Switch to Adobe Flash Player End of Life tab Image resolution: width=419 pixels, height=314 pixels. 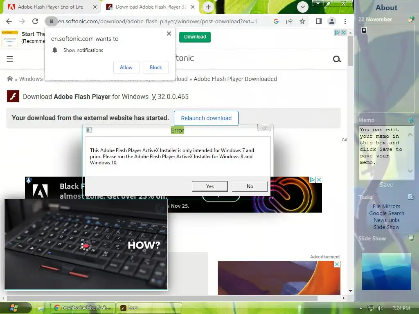50,7
